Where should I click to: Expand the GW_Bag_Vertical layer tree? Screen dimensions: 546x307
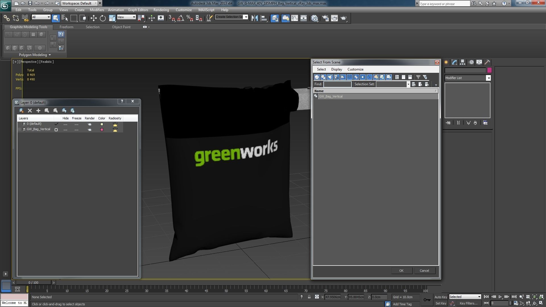20,129
